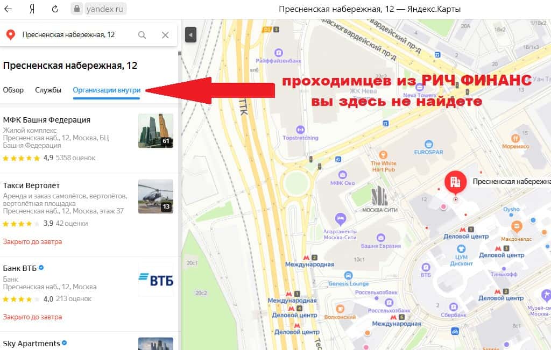The image size is (551, 350).
Task: Open the Такси Вертолет helicopter thumbnail
Action: coord(156,196)
